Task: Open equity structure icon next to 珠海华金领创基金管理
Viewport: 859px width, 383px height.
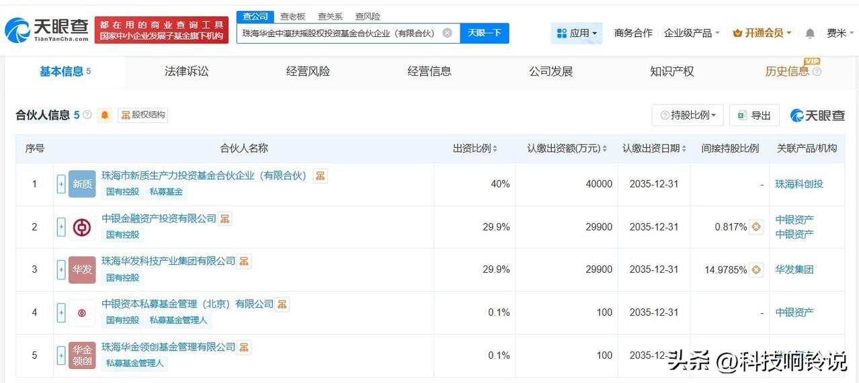Action: coord(244,347)
